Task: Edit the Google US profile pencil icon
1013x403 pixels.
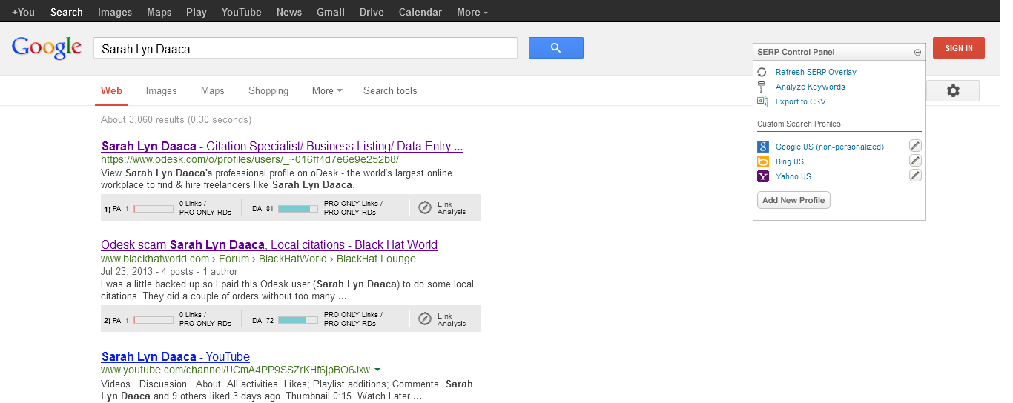Action: [915, 146]
